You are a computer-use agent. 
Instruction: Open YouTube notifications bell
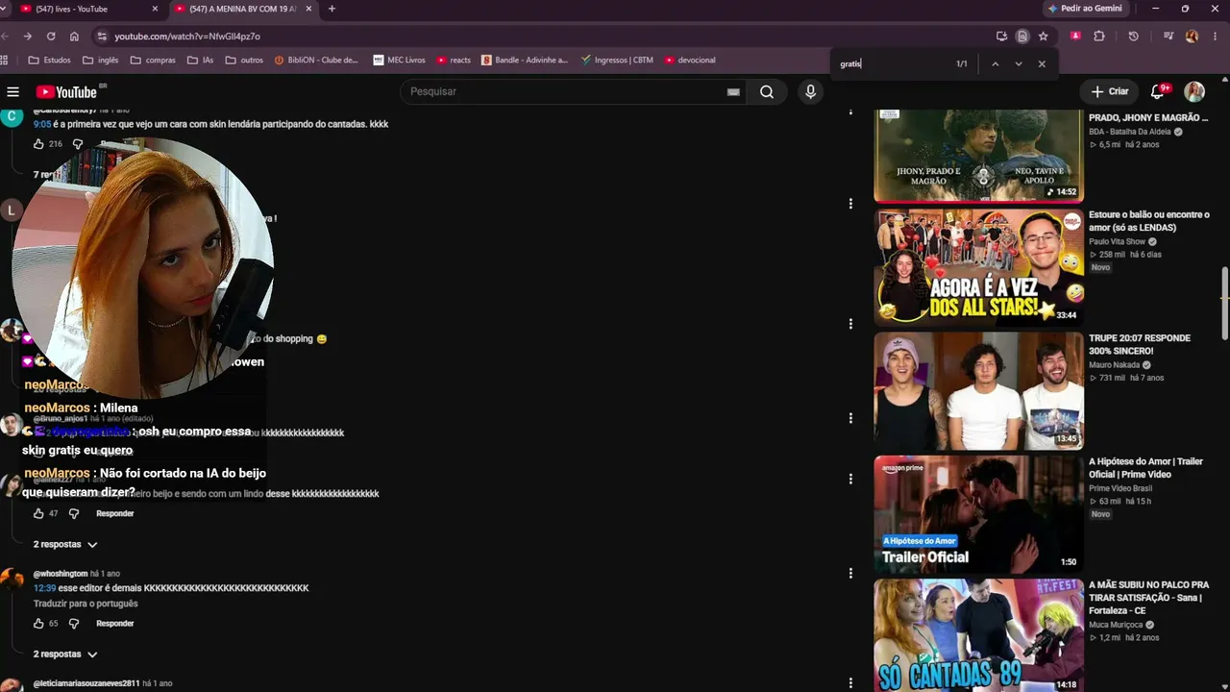click(1158, 92)
